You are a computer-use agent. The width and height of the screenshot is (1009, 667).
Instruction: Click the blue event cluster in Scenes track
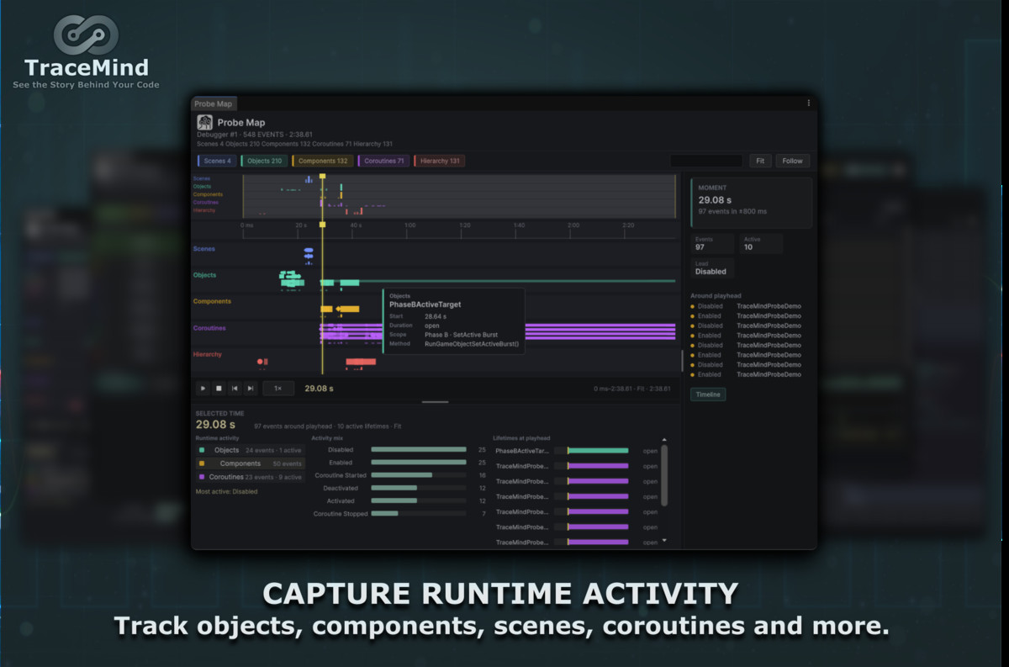pos(309,252)
